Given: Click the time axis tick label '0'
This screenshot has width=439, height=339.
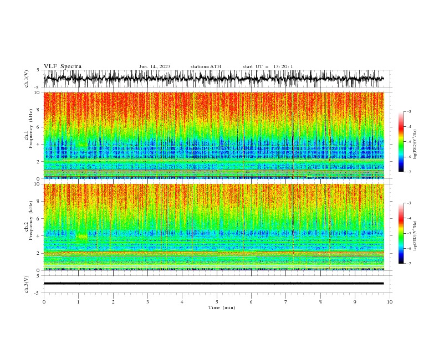Looking at the screenshot, I should coord(44,302).
